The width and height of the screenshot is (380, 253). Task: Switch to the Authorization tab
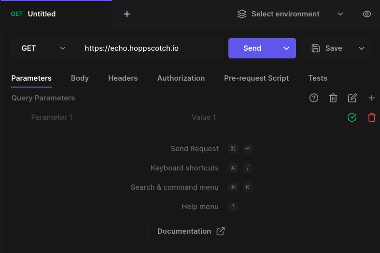[x=181, y=78]
